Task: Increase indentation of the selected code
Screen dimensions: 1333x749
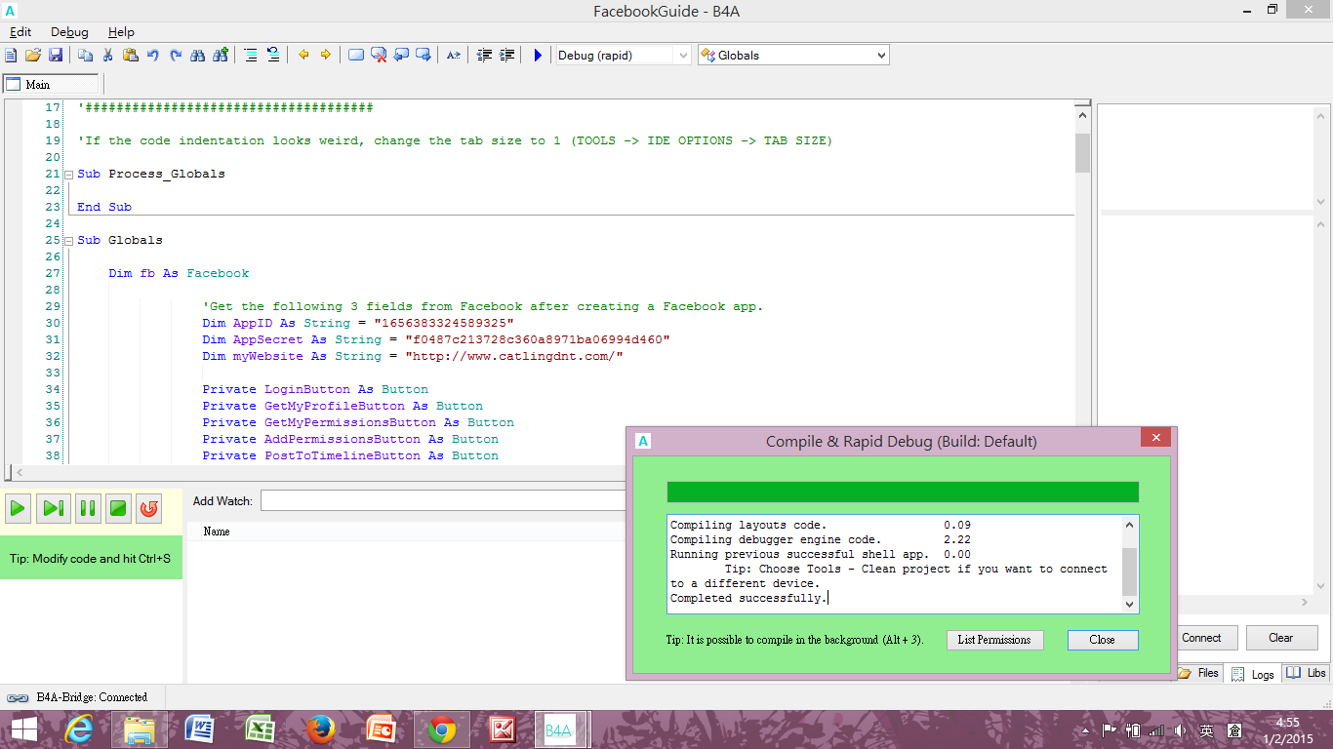Action: (x=506, y=56)
